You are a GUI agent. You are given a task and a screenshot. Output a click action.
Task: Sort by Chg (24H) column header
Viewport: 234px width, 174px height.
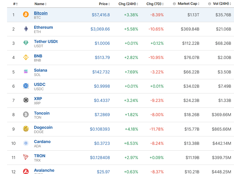[128, 4]
